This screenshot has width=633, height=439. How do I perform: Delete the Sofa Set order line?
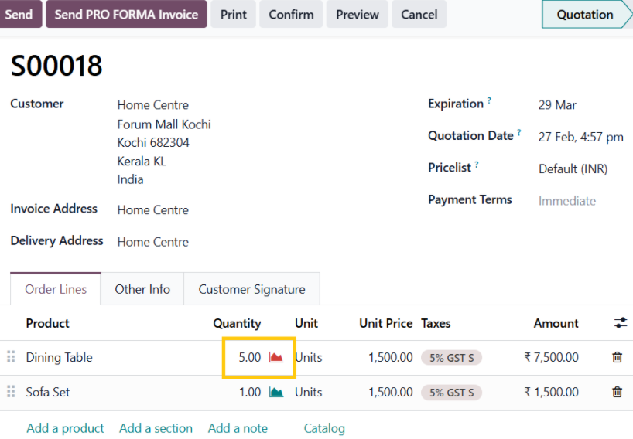click(x=617, y=393)
